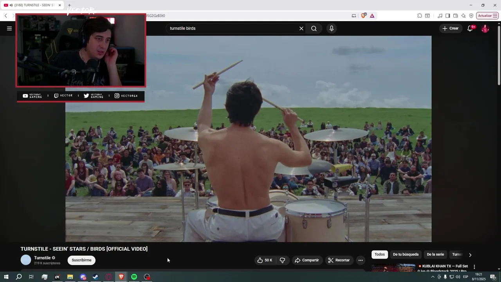Open YouTube notifications bell
501x282 pixels.
pyautogui.click(x=470, y=28)
